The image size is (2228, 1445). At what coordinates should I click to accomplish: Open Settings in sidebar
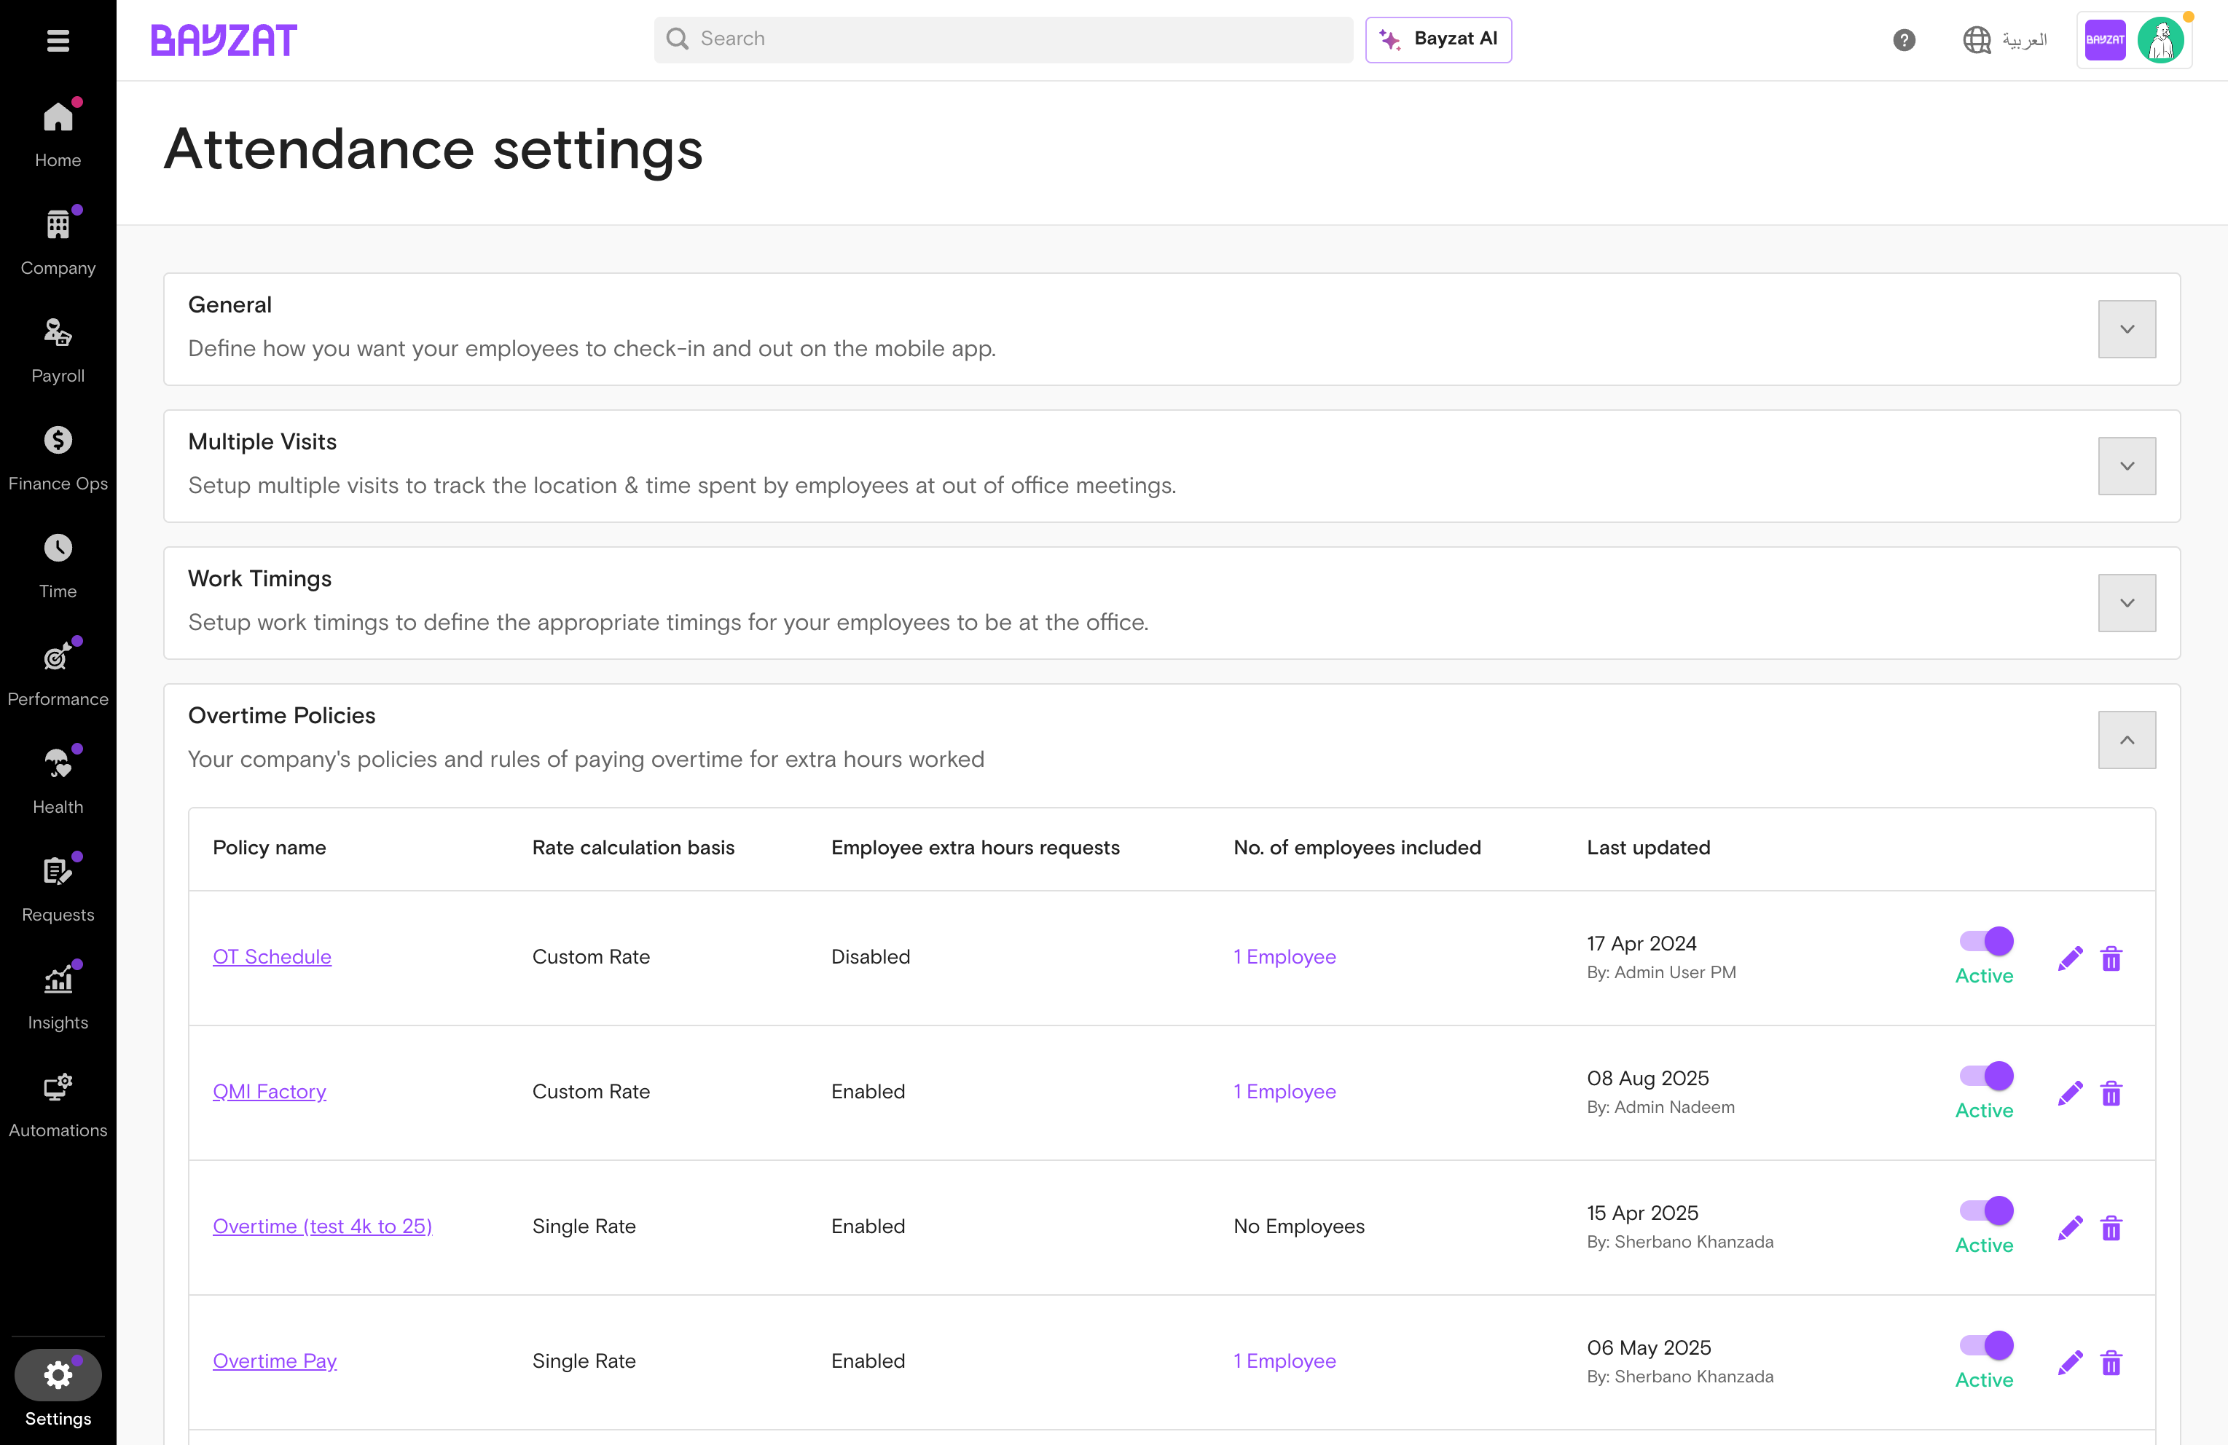(58, 1389)
